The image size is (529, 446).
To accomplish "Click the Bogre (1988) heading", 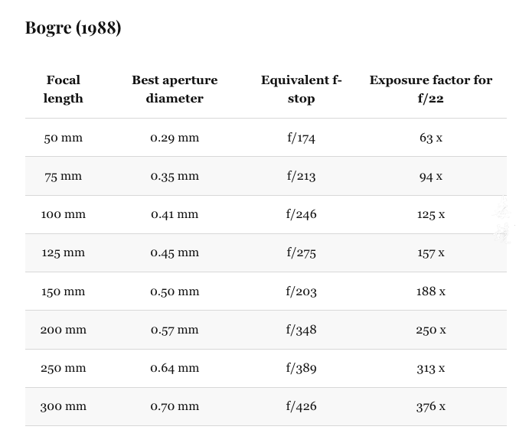I will click(73, 28).
